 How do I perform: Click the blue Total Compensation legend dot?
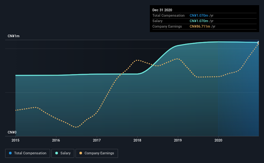click(10, 153)
